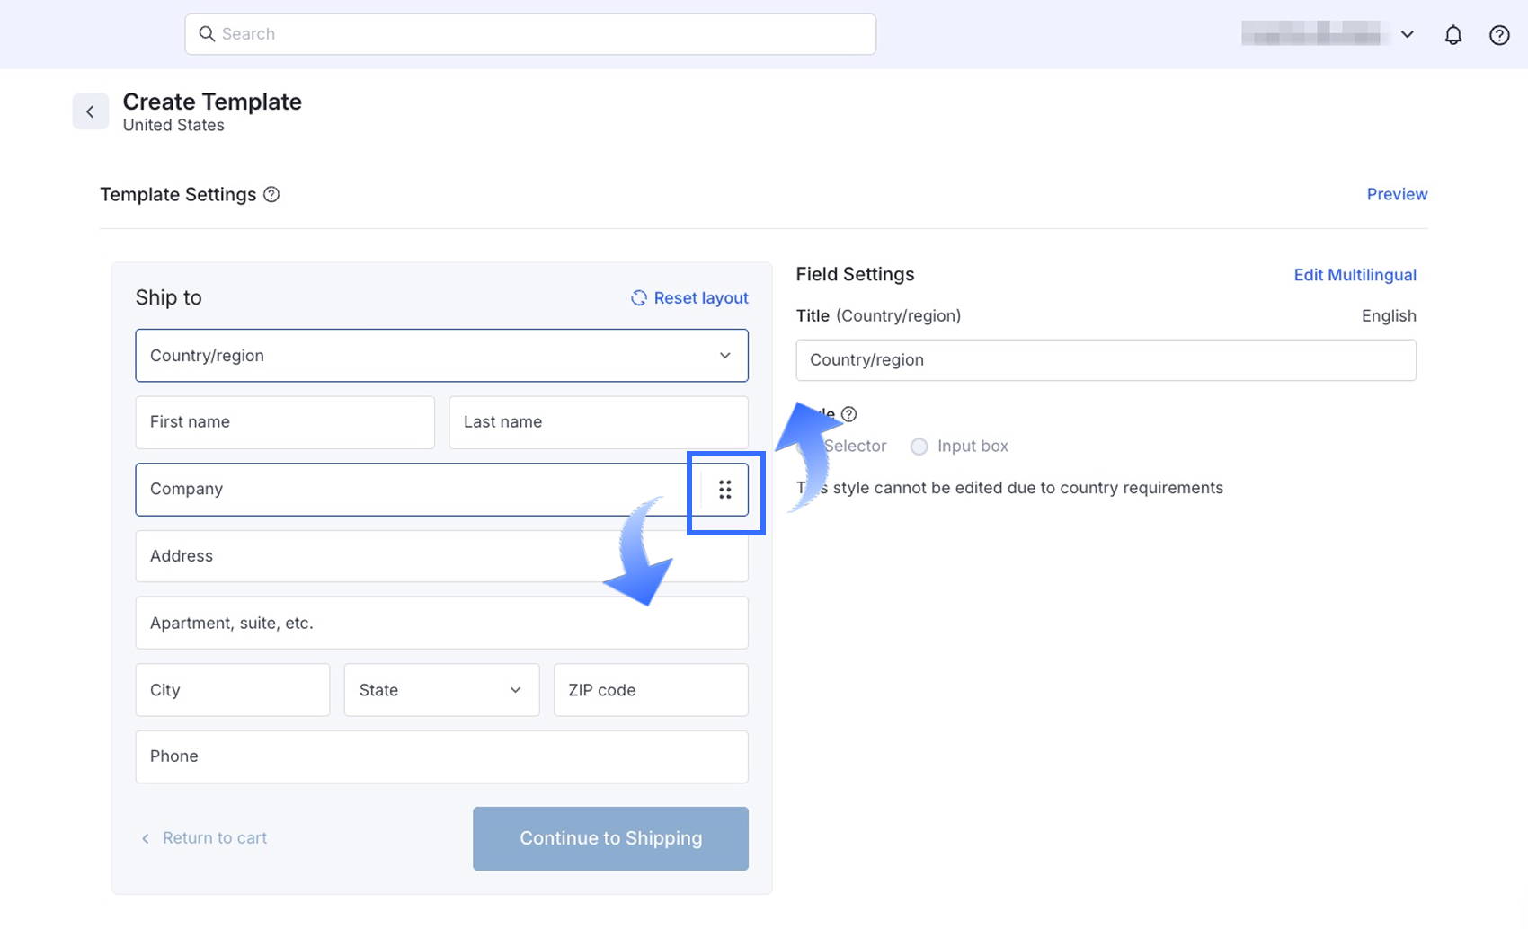Click the Reset layout refresh icon

[638, 298]
